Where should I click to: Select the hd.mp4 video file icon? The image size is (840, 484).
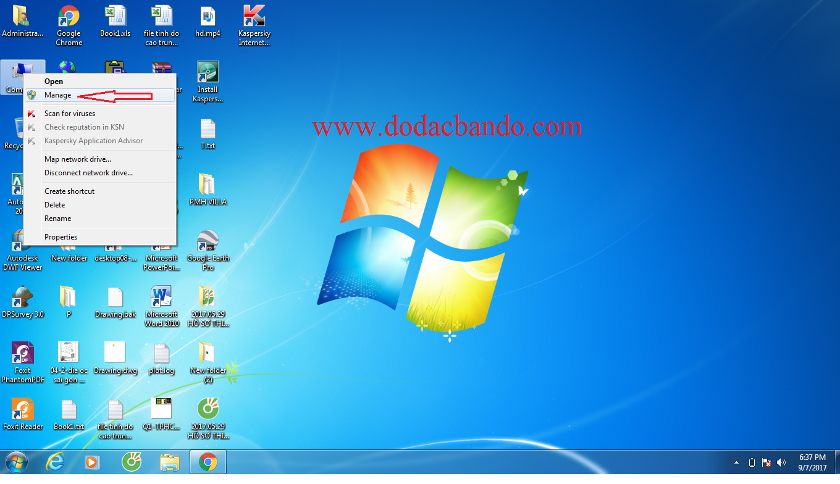click(208, 22)
